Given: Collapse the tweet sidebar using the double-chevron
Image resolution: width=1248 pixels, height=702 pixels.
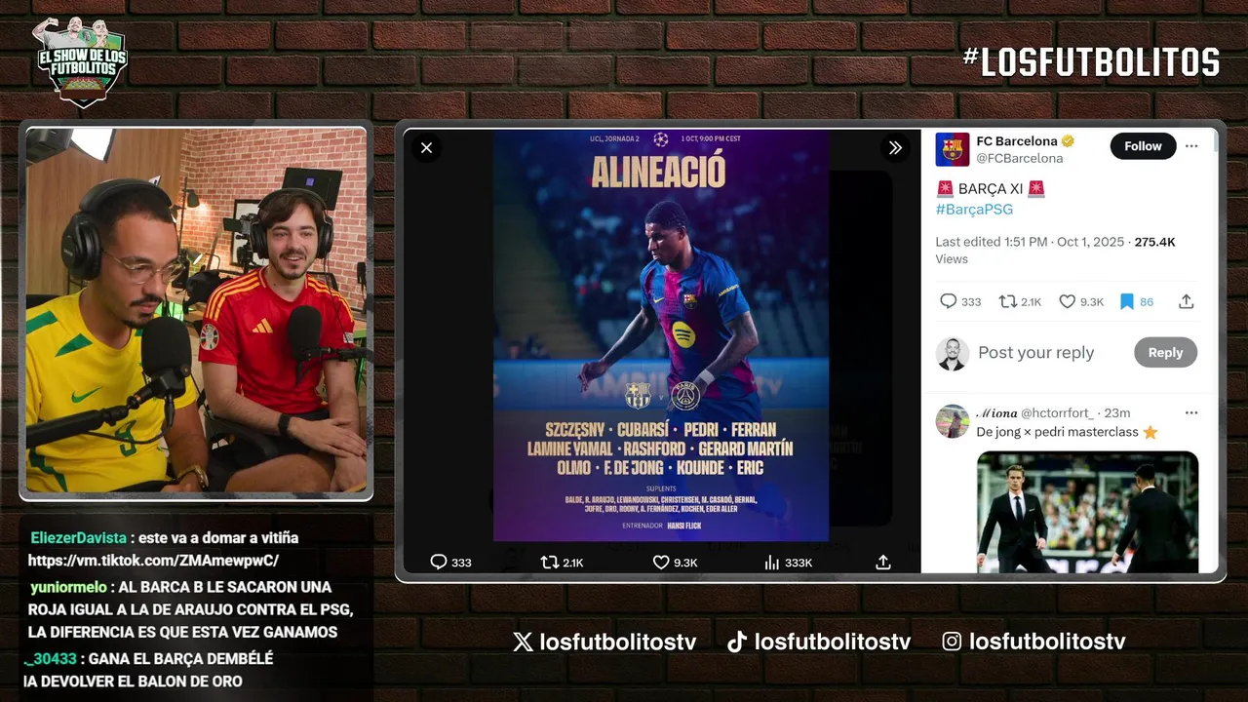Looking at the screenshot, I should pos(895,148).
